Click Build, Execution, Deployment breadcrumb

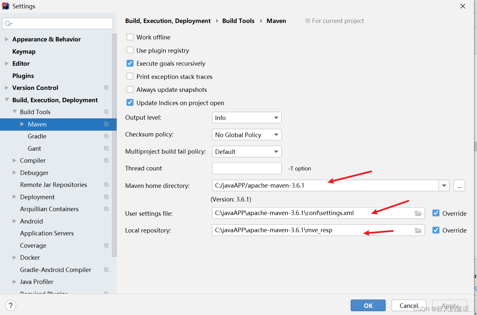[168, 21]
